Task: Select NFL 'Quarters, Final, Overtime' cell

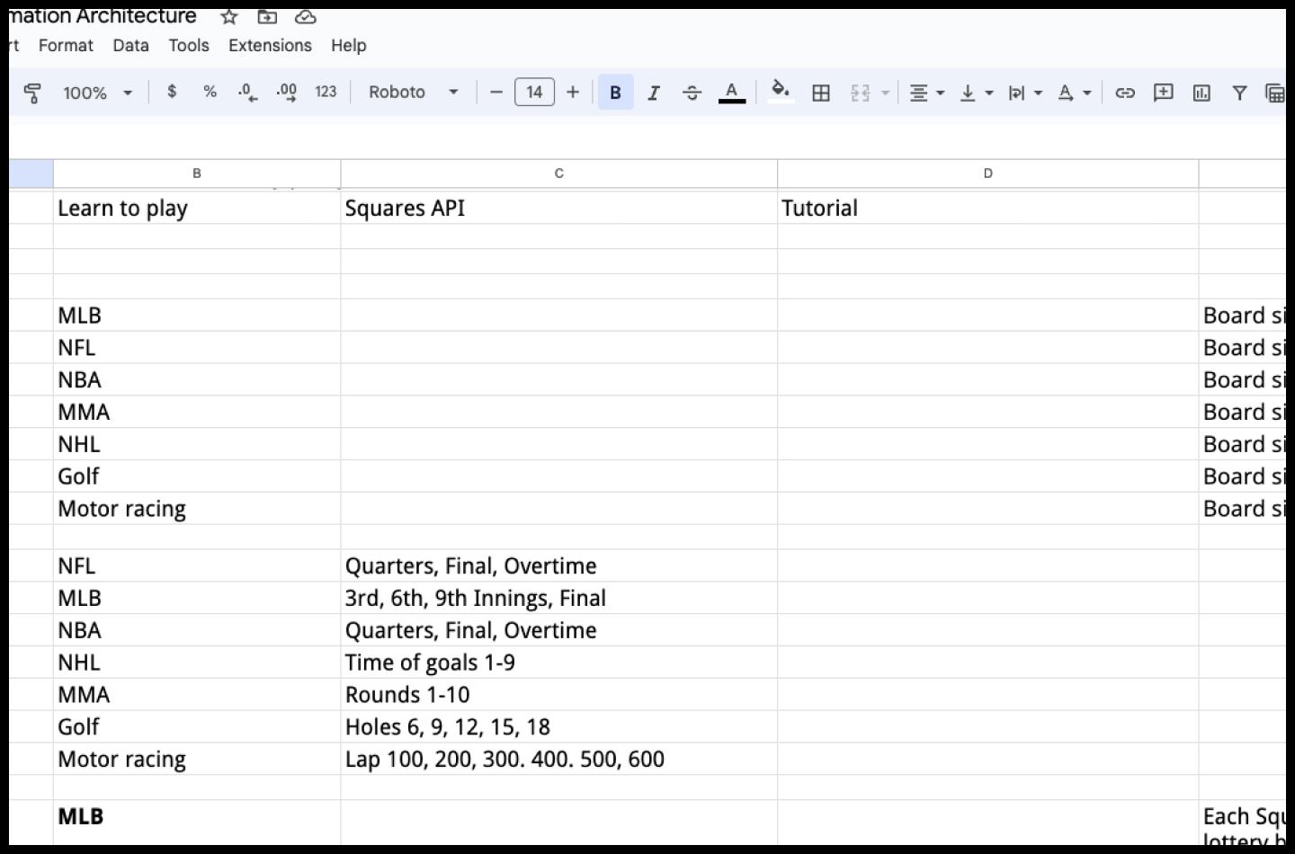Action: [x=558, y=565]
